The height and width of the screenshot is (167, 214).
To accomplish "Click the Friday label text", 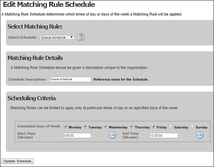I will (x=162, y=127).
